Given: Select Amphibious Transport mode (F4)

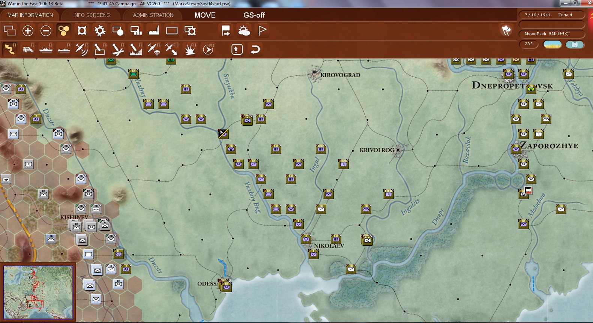Looking at the screenshot, I should click(64, 49).
